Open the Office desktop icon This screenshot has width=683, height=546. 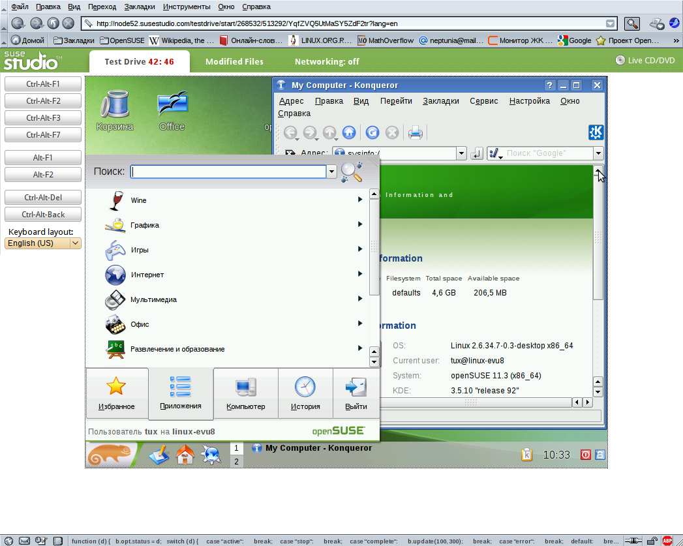click(172, 111)
